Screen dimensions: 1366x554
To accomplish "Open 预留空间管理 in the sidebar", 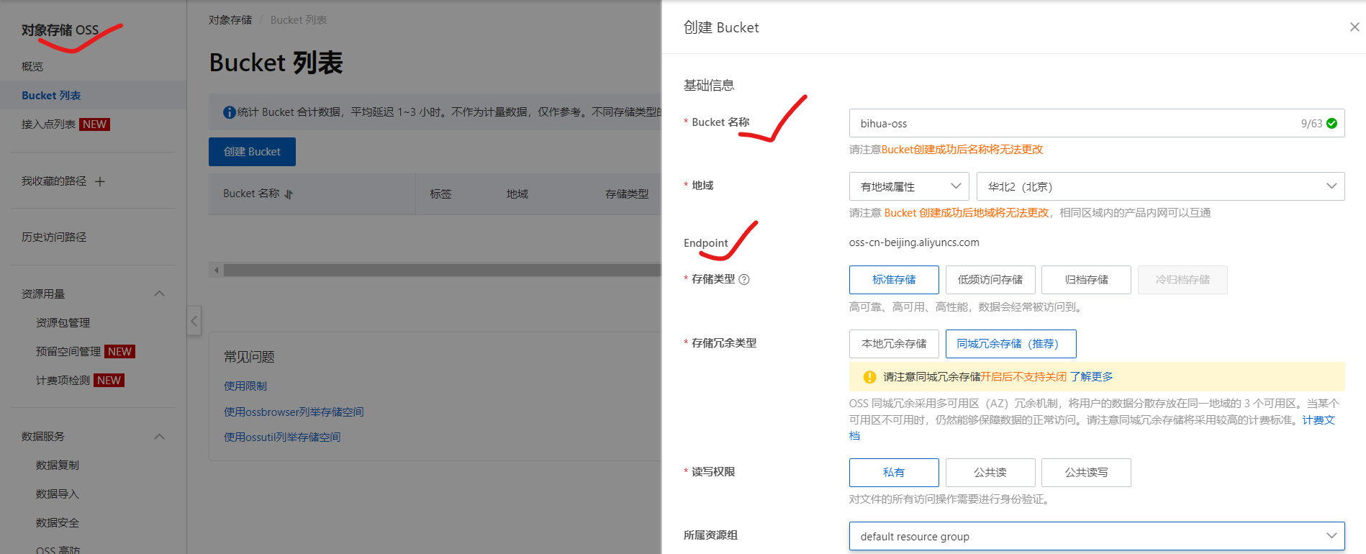I will pyautogui.click(x=68, y=351).
